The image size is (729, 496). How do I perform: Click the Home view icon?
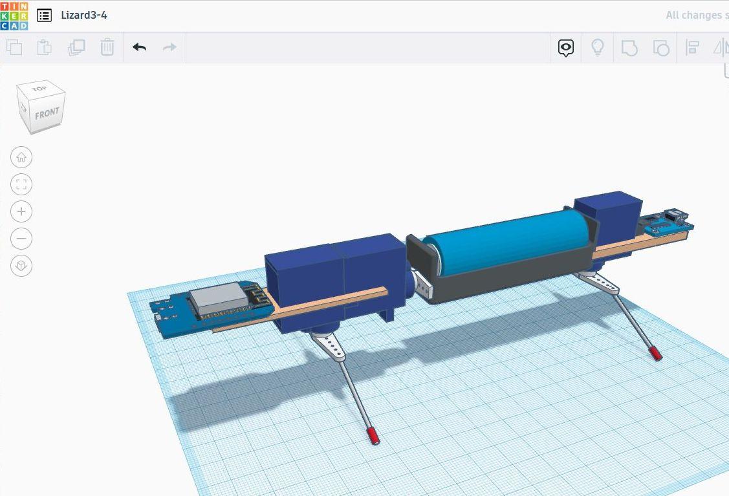(21, 156)
